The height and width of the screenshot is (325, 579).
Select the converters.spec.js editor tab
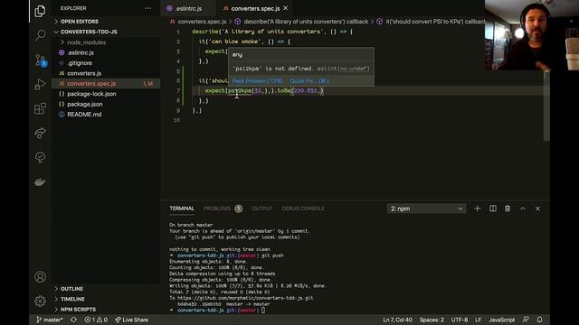(255, 8)
